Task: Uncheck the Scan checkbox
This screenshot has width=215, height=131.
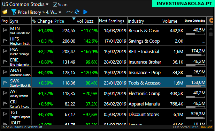Action: point(55,5)
